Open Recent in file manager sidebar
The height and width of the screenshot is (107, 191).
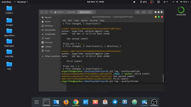pyautogui.click(x=47, y=18)
